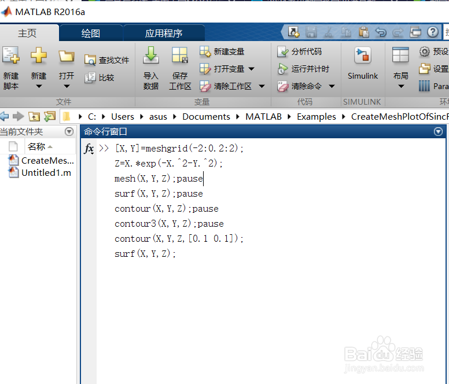Viewport: 449px width, 384px height.
Task: Click the mesh(X,Y,Z);pause line
Action: [159, 179]
